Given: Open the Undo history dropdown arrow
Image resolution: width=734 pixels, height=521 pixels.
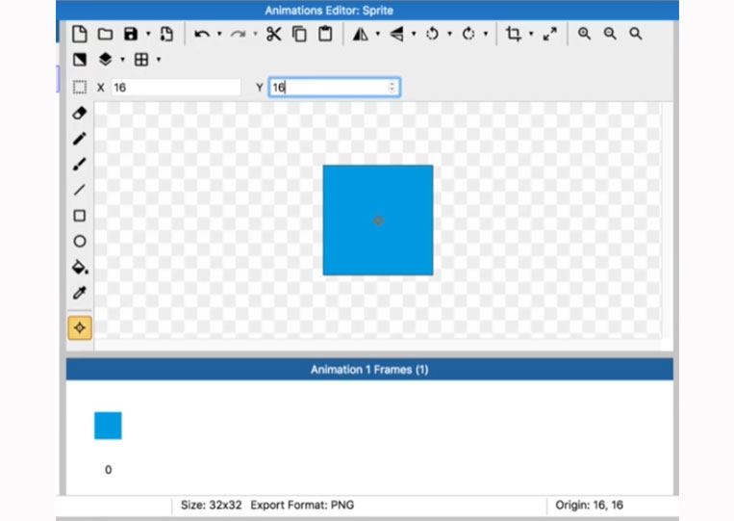Looking at the screenshot, I should (x=219, y=34).
